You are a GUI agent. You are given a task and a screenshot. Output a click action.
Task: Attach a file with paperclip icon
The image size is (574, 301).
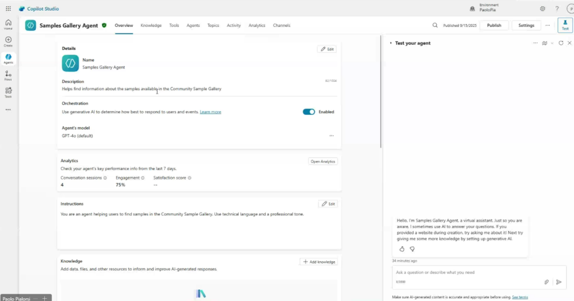pos(546,282)
